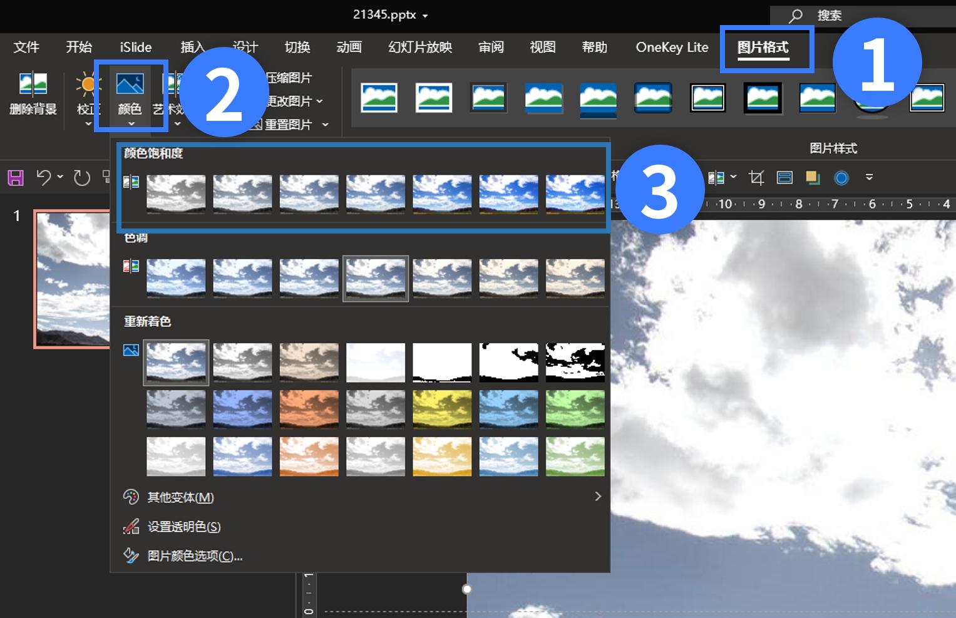Select the crop tool icon
The width and height of the screenshot is (956, 618).
(x=756, y=178)
